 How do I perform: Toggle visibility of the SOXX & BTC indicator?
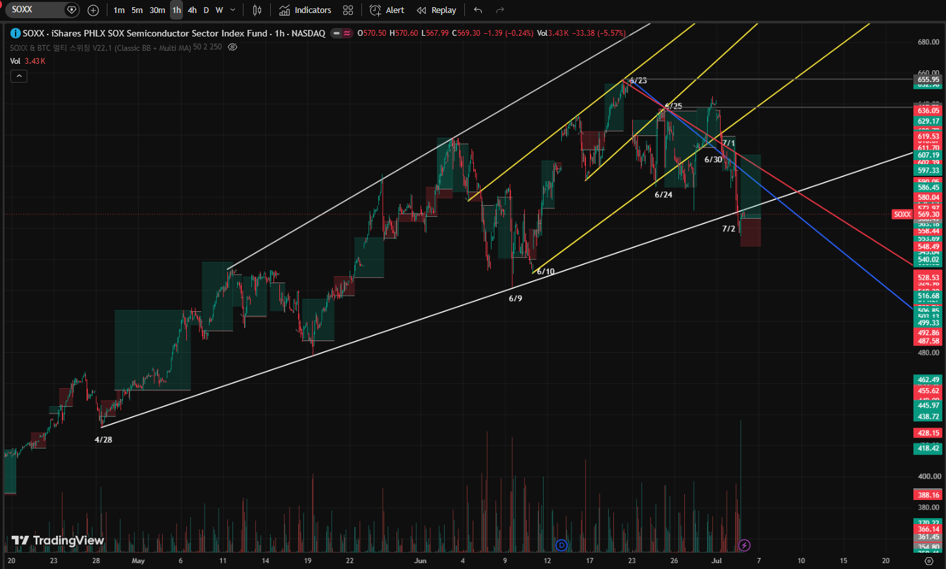pyautogui.click(x=232, y=47)
